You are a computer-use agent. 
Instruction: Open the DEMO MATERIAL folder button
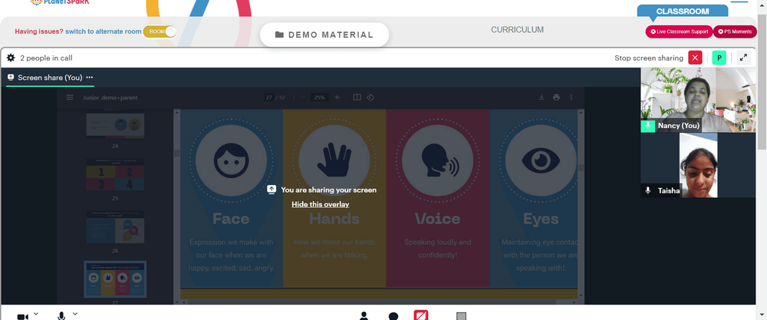point(324,35)
